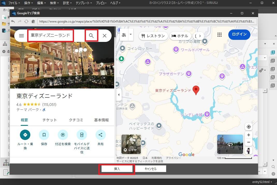Click the magnifier search icon in Google Maps

pyautogui.click(x=91, y=36)
